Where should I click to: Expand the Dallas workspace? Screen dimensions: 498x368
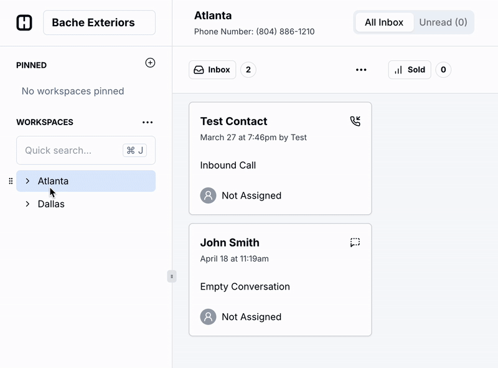(x=27, y=204)
